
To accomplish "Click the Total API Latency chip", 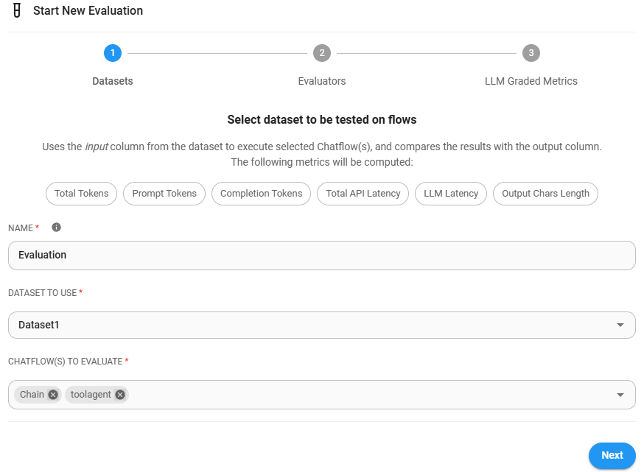I will tap(363, 194).
